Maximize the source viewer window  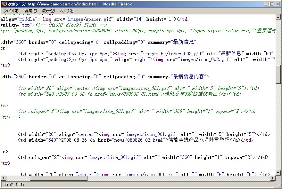pyautogui.click(x=272, y=4)
